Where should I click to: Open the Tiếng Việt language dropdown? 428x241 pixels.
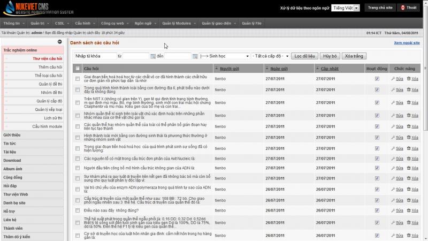(x=345, y=8)
